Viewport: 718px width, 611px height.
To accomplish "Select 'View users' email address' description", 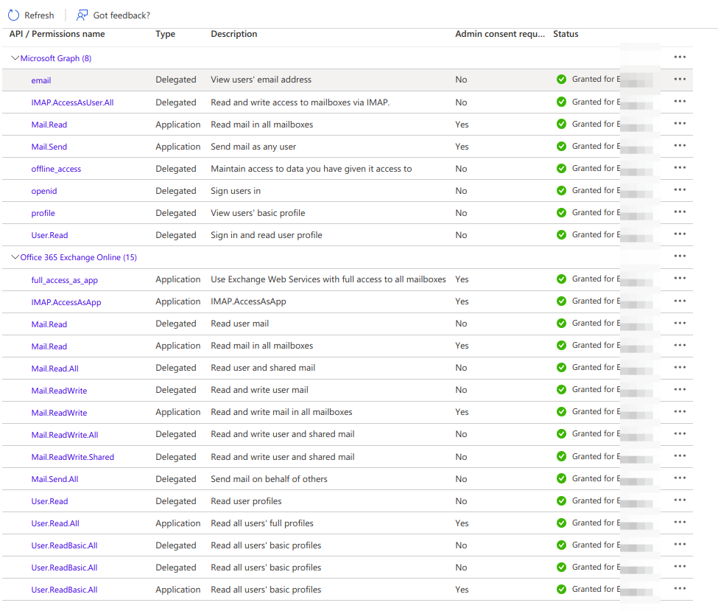I will 261,80.
